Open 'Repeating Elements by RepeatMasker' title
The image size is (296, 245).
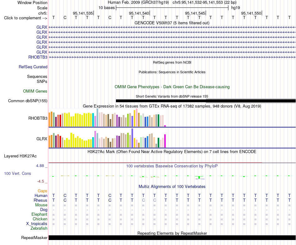(x=172, y=233)
